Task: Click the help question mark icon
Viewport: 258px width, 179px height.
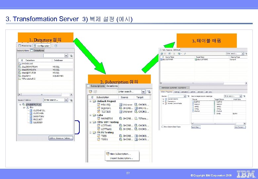Action: [56, 46]
